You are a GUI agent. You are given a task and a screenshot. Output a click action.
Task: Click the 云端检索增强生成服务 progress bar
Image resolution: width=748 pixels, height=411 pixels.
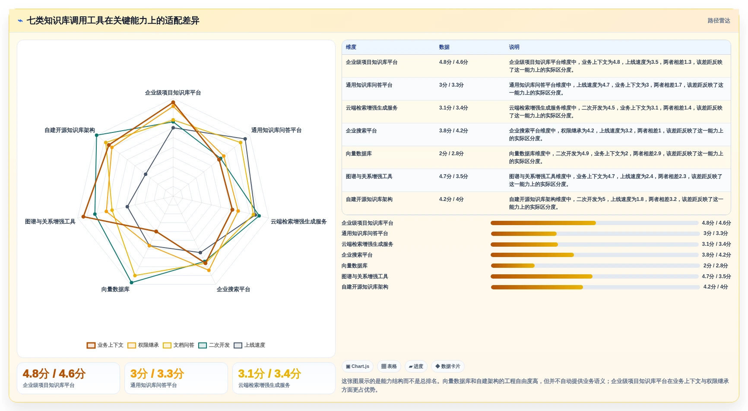[x=594, y=245]
